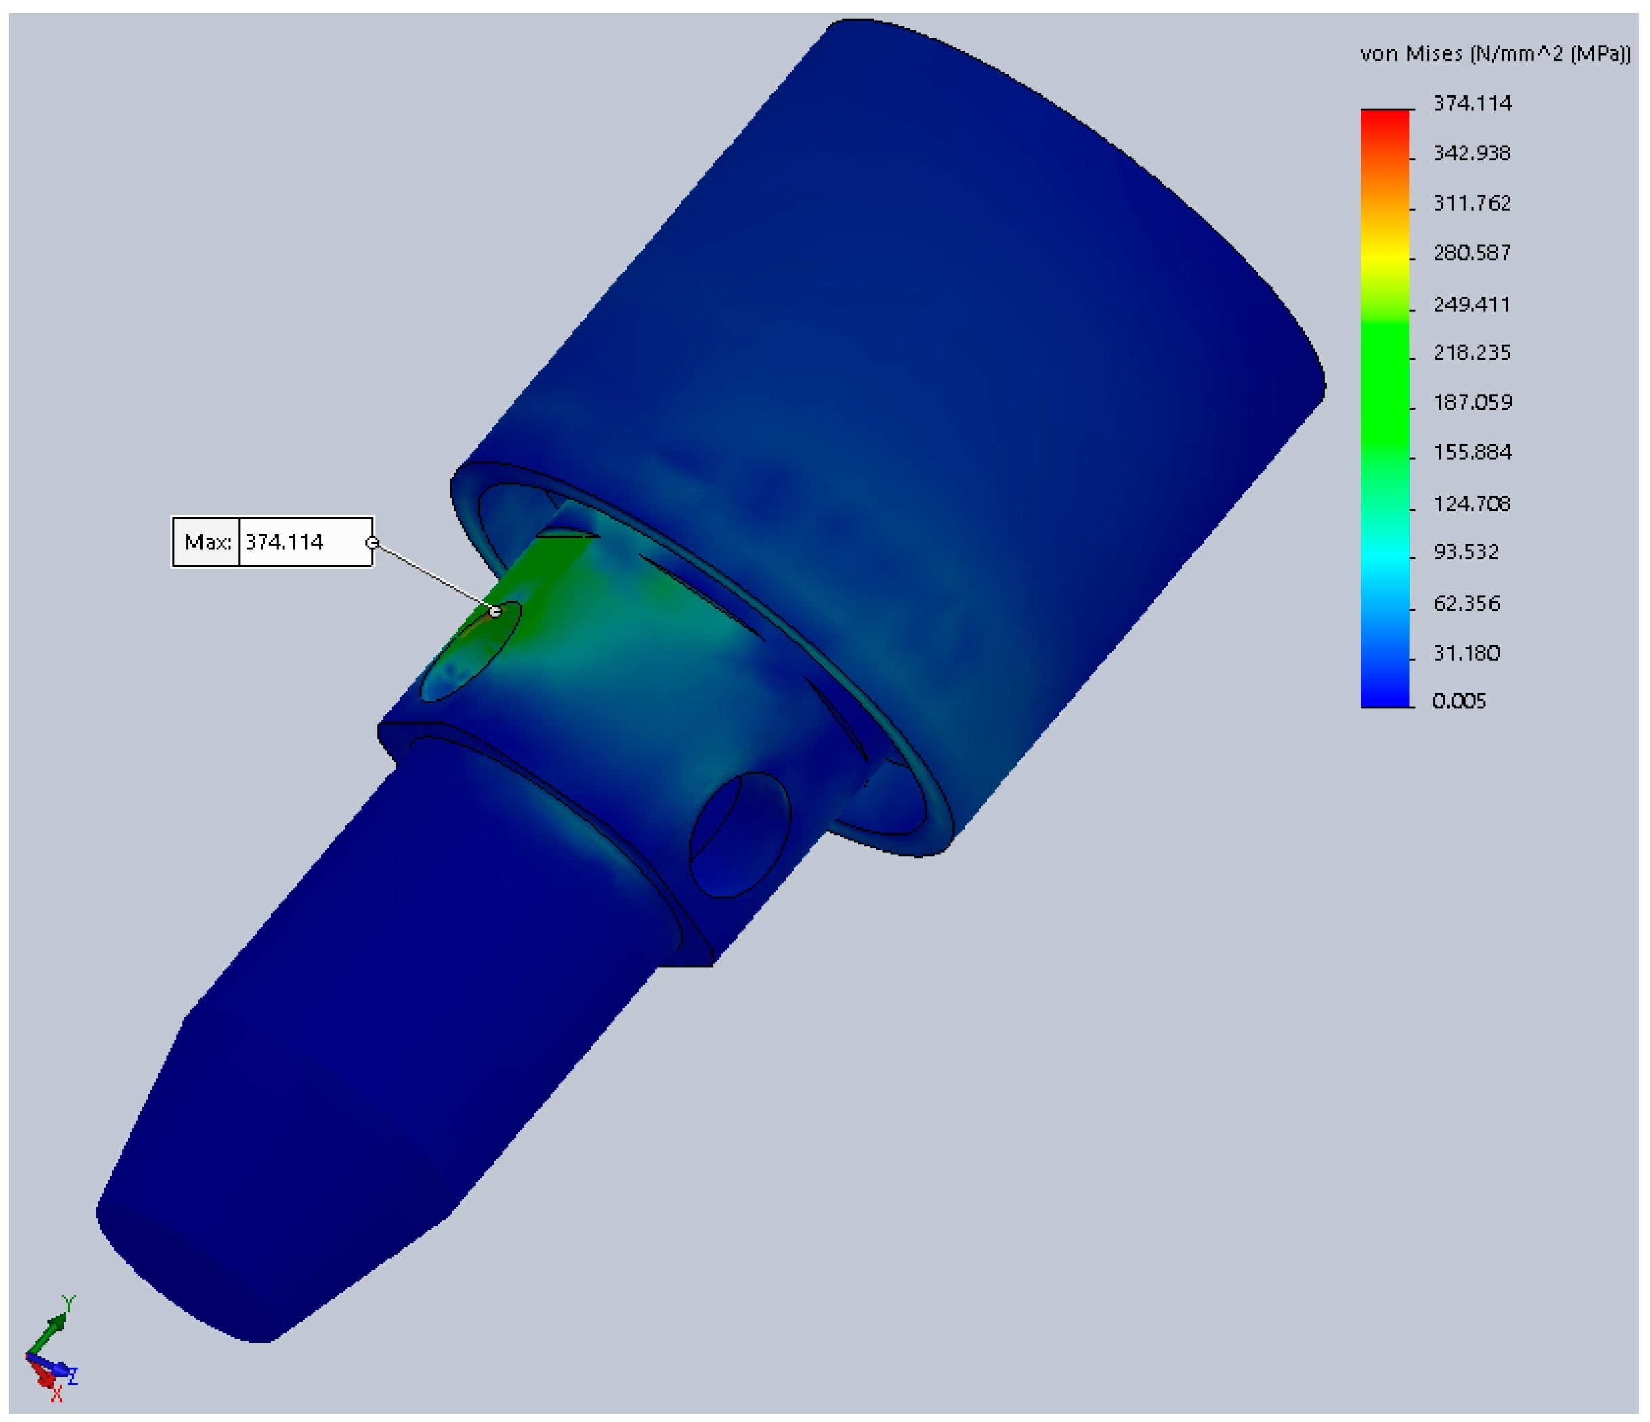This screenshot has width=1650, height=1422.
Task: Select legend value 249.411
Action: [x=1472, y=304]
